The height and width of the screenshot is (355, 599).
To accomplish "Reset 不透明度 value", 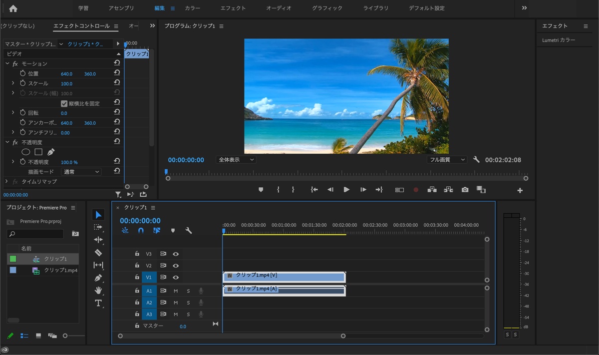I will (x=117, y=161).
